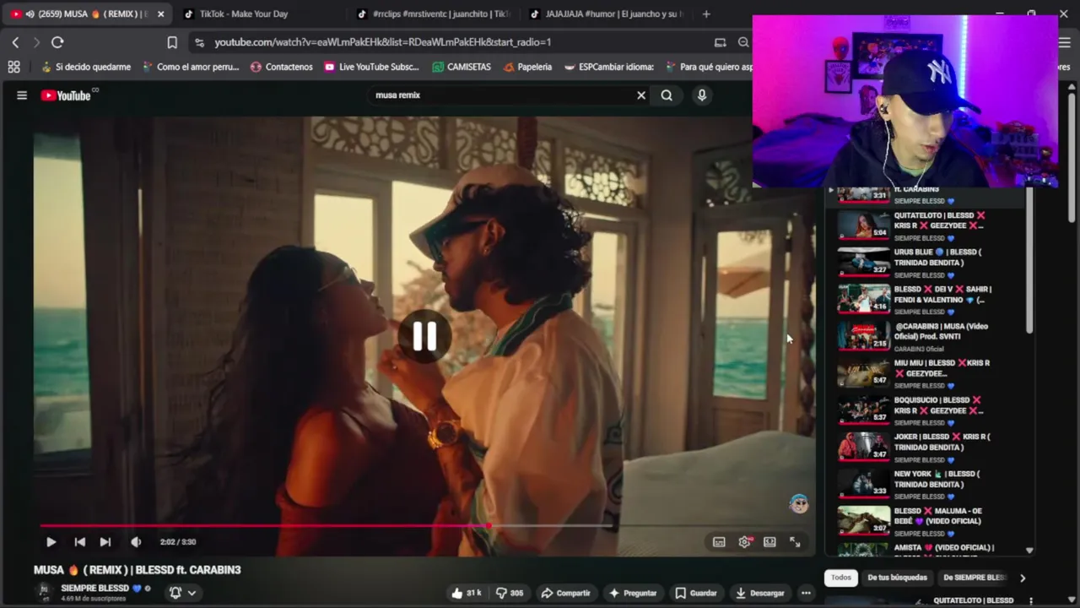
Task: Toggle subtitles with the captions button
Action: (x=719, y=542)
